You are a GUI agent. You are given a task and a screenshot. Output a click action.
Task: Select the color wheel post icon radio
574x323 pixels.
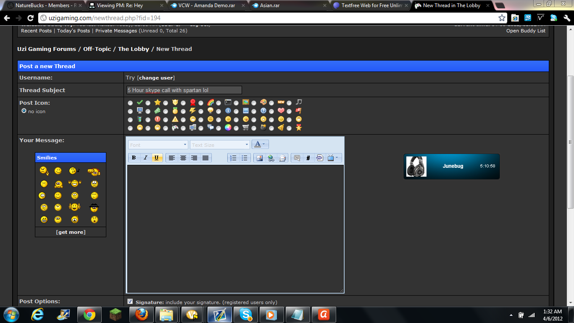click(x=219, y=128)
